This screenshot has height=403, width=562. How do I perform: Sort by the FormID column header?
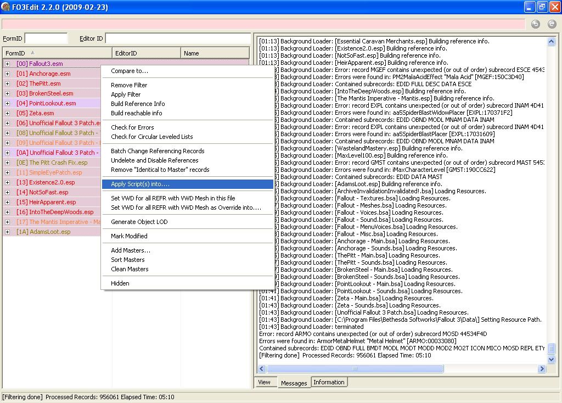pyautogui.click(x=57, y=53)
